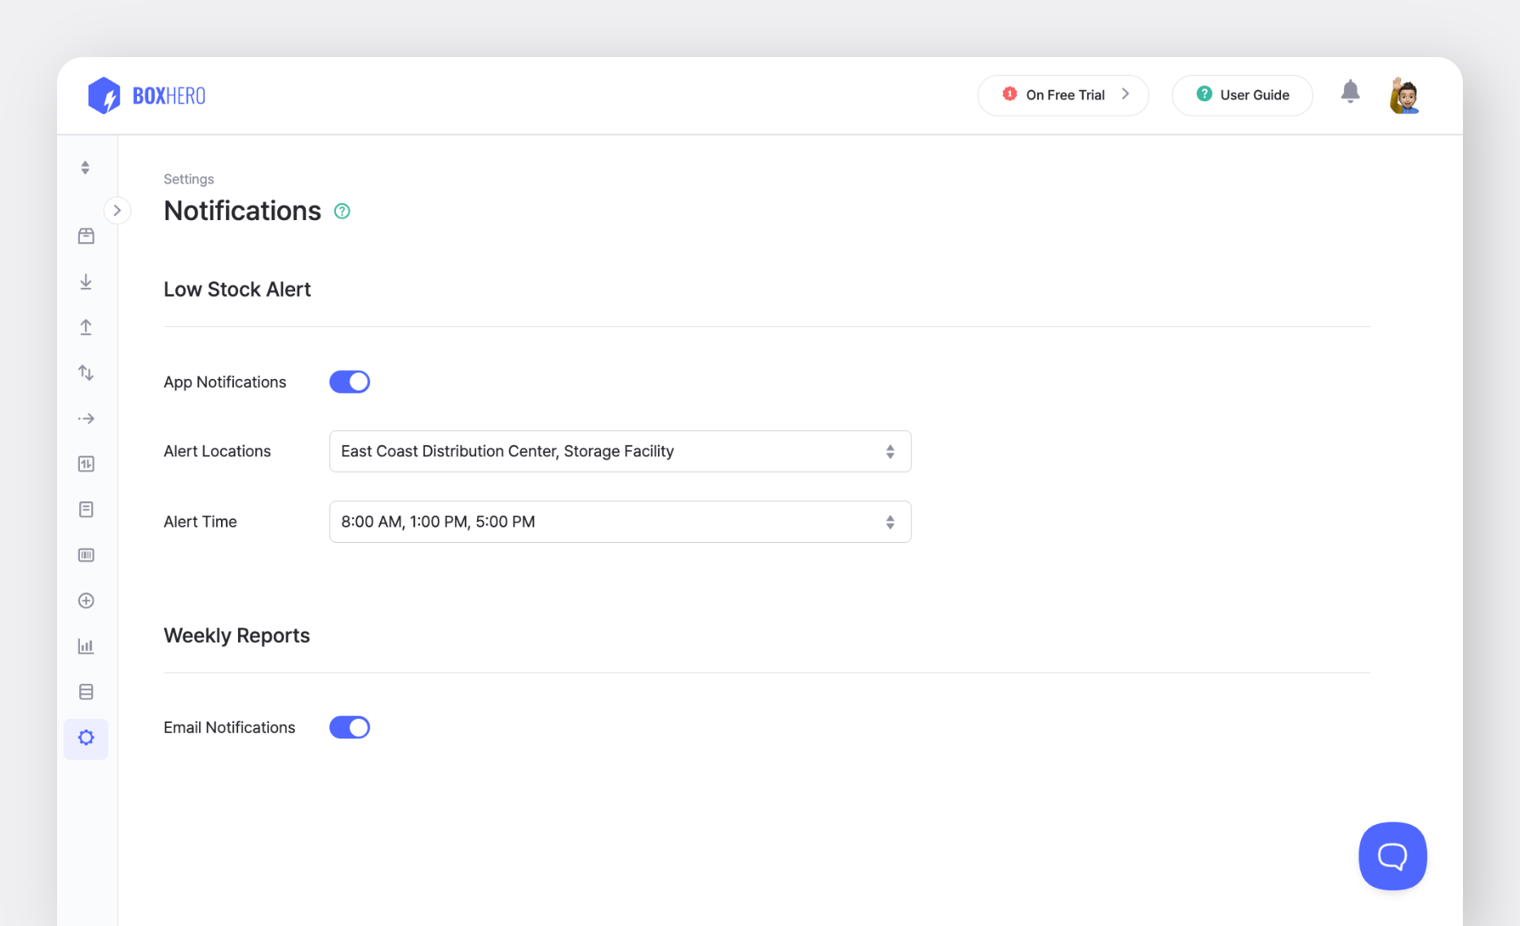
Task: Open the Move stock arrows icon
Action: (86, 373)
